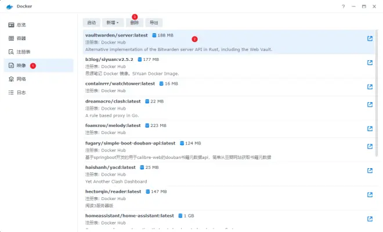383x232 pixels.
Task: Click the Overview sidebar icon
Action: (x=11, y=25)
